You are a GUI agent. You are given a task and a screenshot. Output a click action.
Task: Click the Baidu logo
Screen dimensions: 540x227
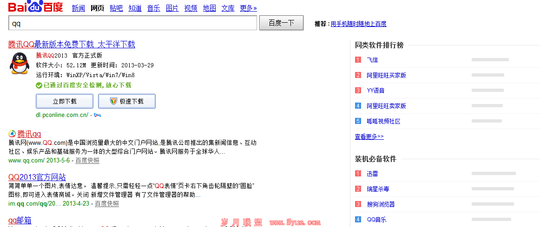(x=35, y=7)
